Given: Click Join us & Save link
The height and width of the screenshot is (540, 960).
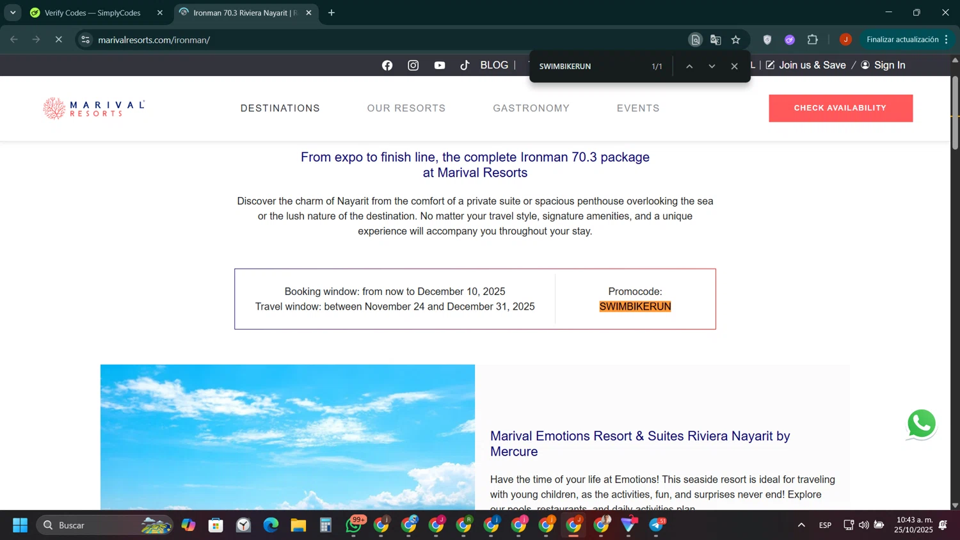Looking at the screenshot, I should (806, 65).
